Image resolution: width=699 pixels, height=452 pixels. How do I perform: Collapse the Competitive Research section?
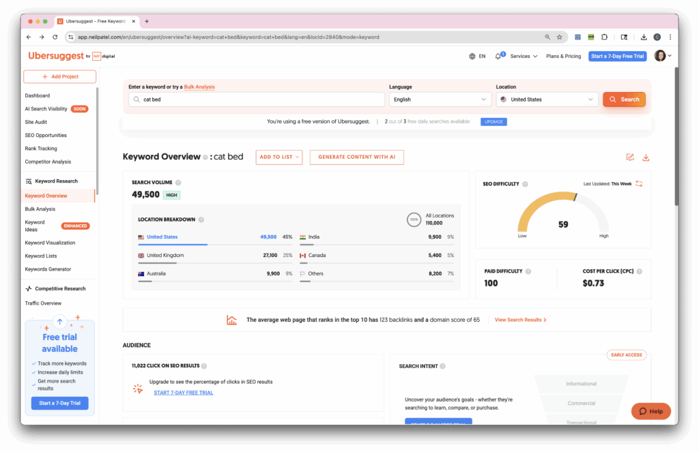coord(56,288)
